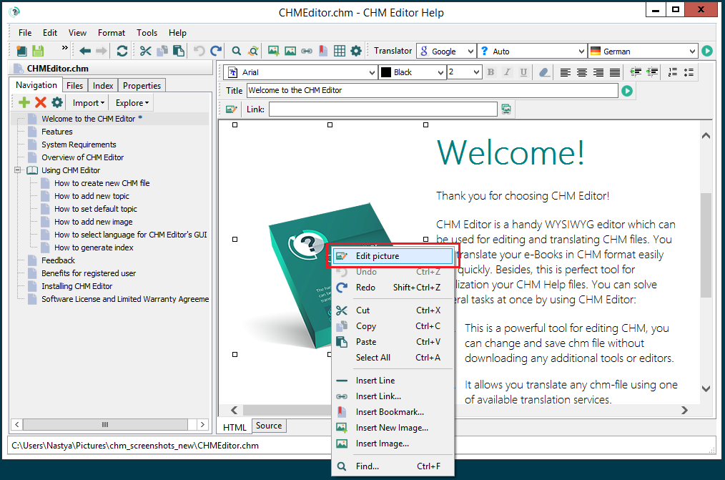Viewport: 725px width, 480px height.
Task: Start translation with the green play button
Action: coord(708,51)
